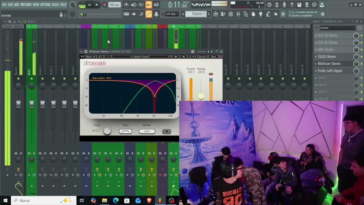Click the tempo field showing 160
This screenshot has height=205, width=364.
tap(114, 5)
